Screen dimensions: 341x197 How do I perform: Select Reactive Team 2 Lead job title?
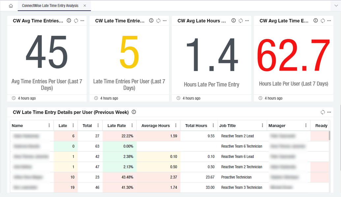pos(238,136)
